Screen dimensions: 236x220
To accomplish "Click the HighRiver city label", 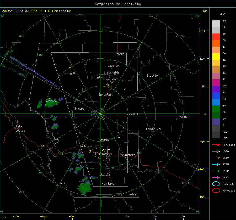I will [x=109, y=184].
